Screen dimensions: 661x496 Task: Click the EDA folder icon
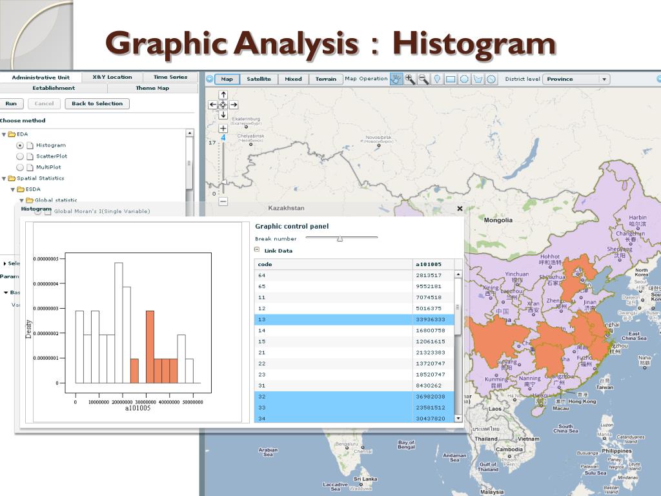coord(12,134)
